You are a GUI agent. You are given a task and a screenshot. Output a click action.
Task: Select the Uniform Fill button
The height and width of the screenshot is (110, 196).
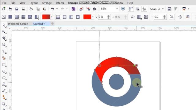10,17
